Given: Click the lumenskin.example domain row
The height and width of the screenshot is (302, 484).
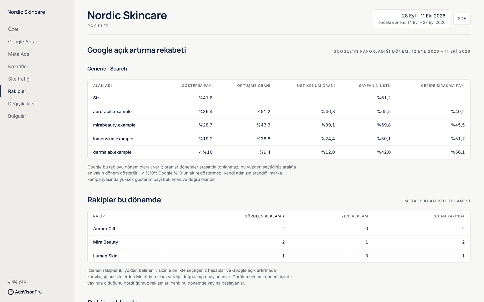Looking at the screenshot, I should click(279, 139).
